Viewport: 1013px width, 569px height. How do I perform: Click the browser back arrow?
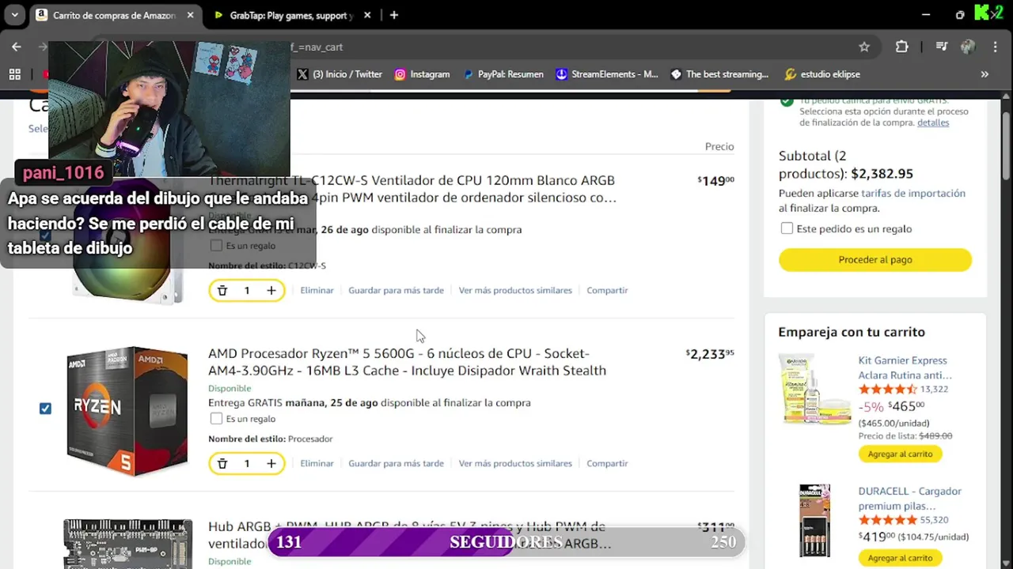[17, 47]
